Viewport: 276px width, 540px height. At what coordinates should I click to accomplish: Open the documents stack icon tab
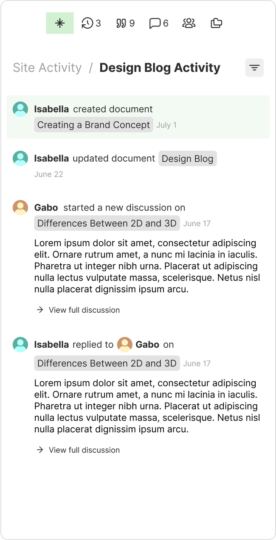click(x=217, y=23)
